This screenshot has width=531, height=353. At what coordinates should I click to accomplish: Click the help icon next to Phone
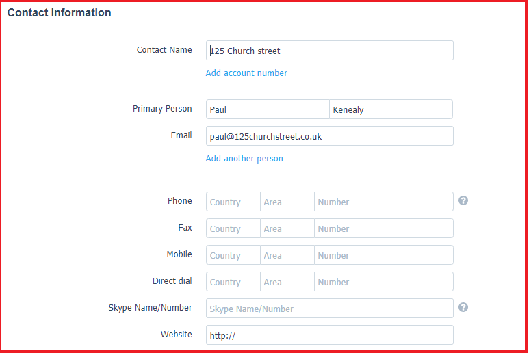point(463,200)
